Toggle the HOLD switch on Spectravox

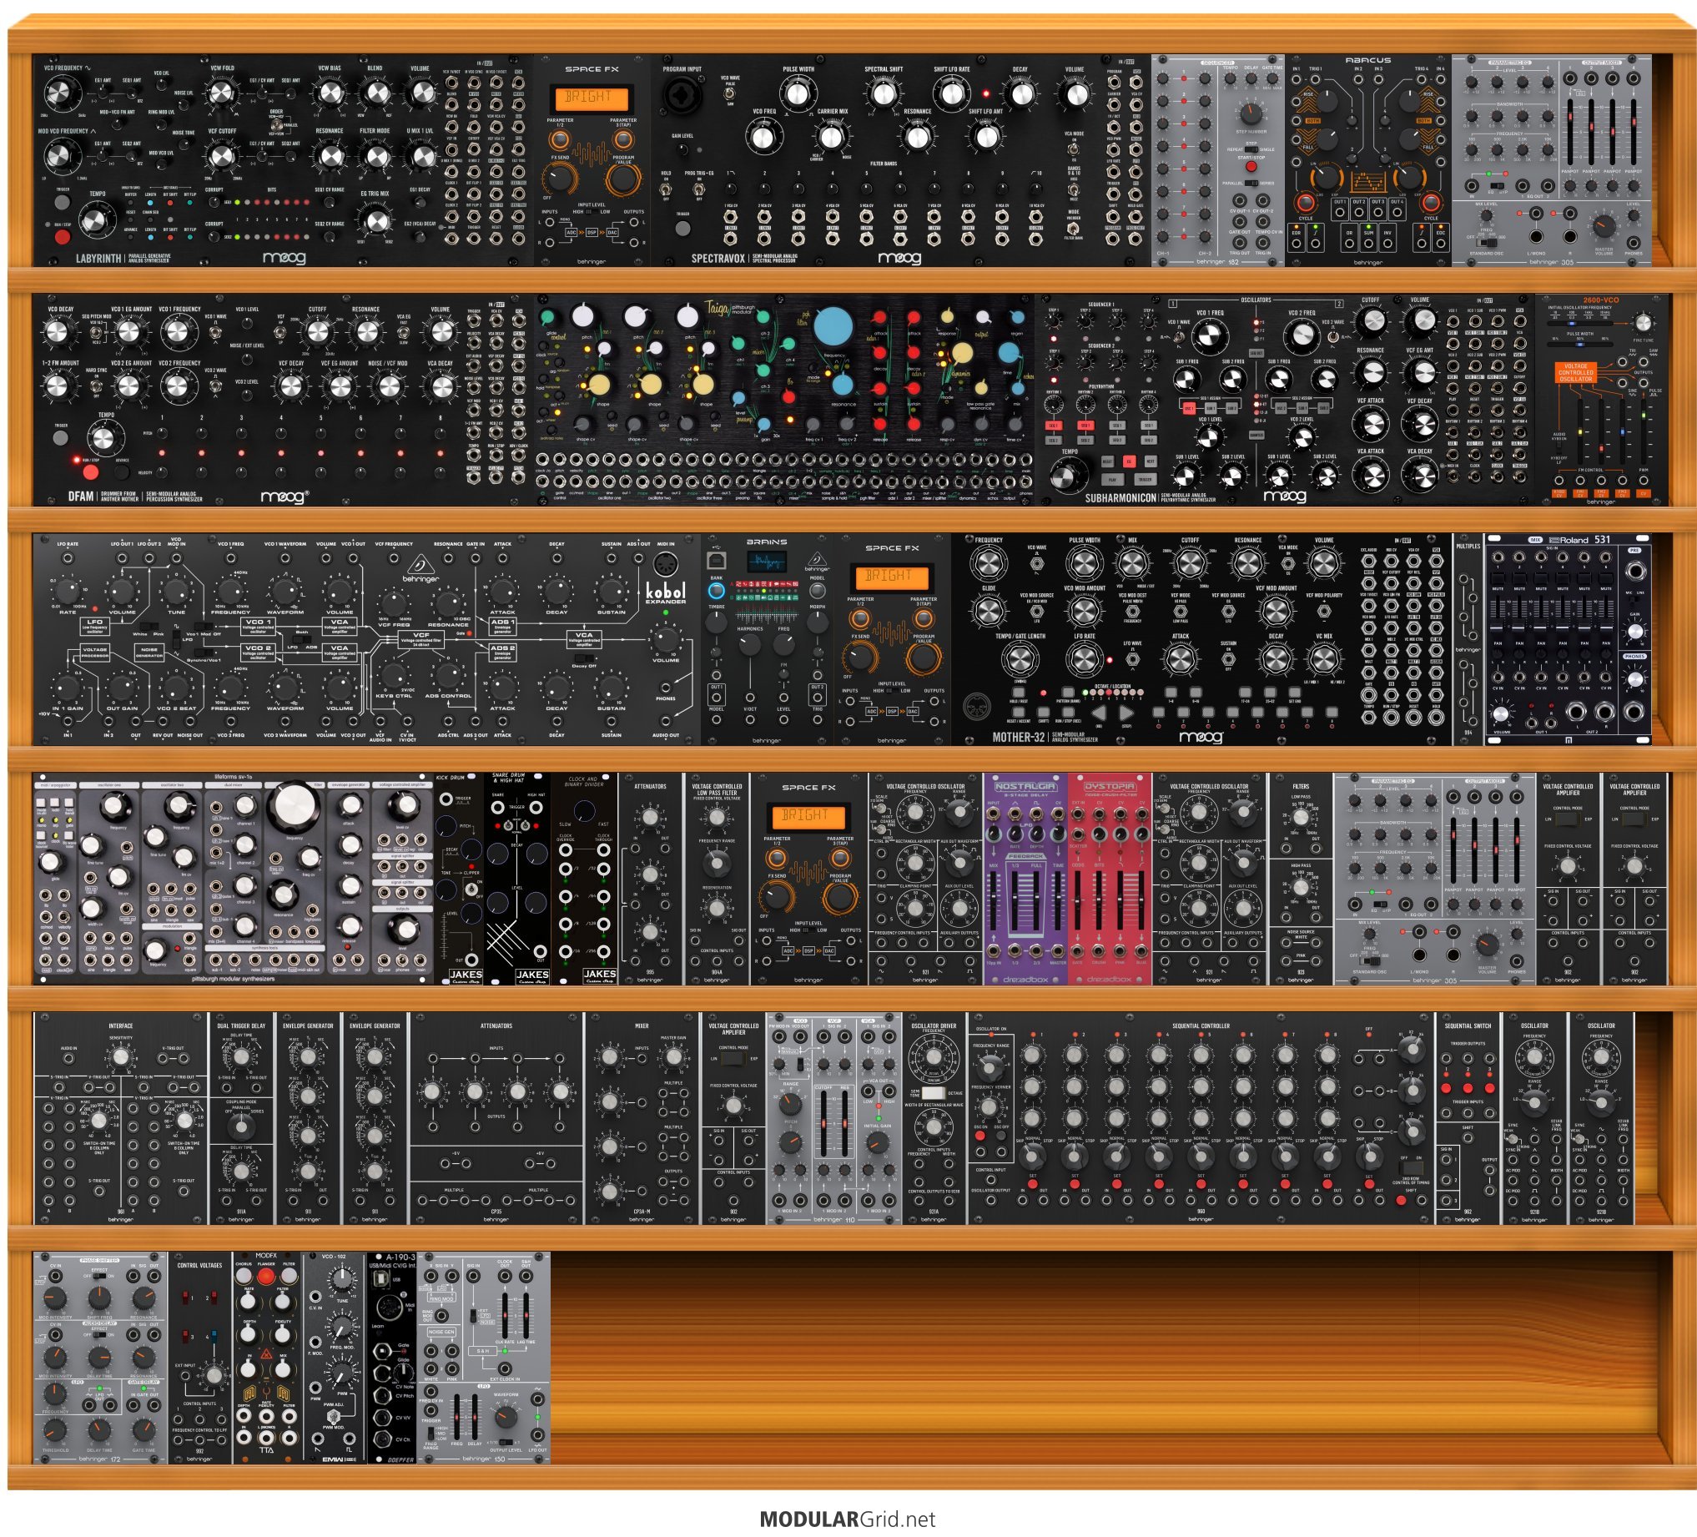[x=665, y=190]
